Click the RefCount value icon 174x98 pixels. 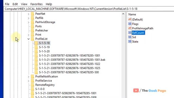click(x=130, y=33)
